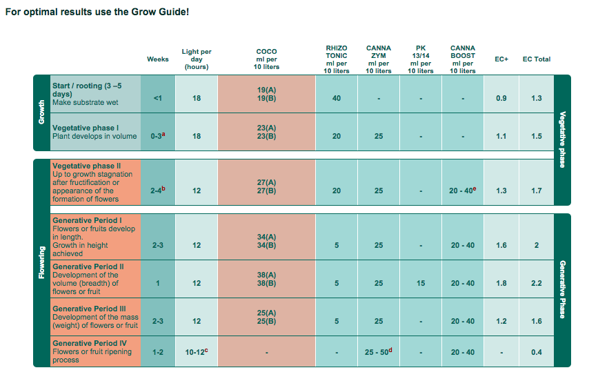Select the EC Total '1.5' cell
The height and width of the screenshot is (379, 598).
536,132
